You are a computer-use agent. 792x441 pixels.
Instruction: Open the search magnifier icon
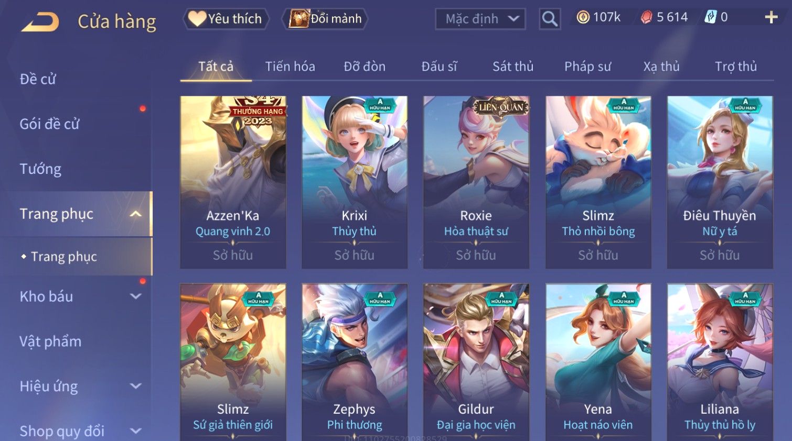pyautogui.click(x=550, y=19)
